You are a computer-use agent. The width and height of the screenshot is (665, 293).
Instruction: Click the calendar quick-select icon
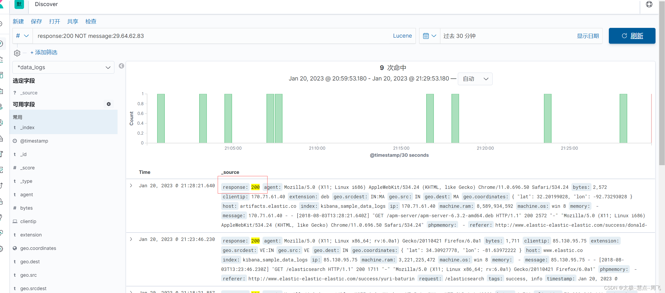429,36
